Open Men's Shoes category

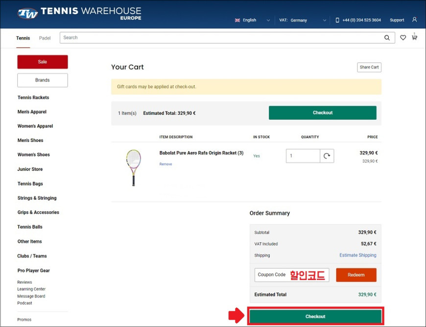[30, 140]
